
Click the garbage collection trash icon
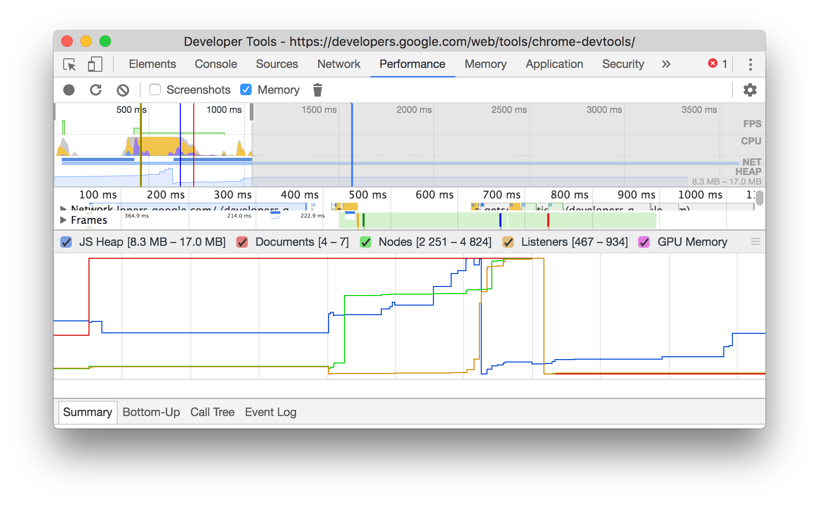point(317,89)
